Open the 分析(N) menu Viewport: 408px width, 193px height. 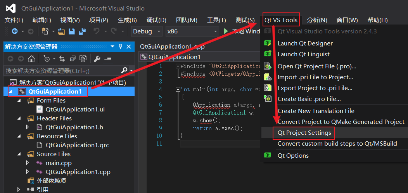point(317,20)
